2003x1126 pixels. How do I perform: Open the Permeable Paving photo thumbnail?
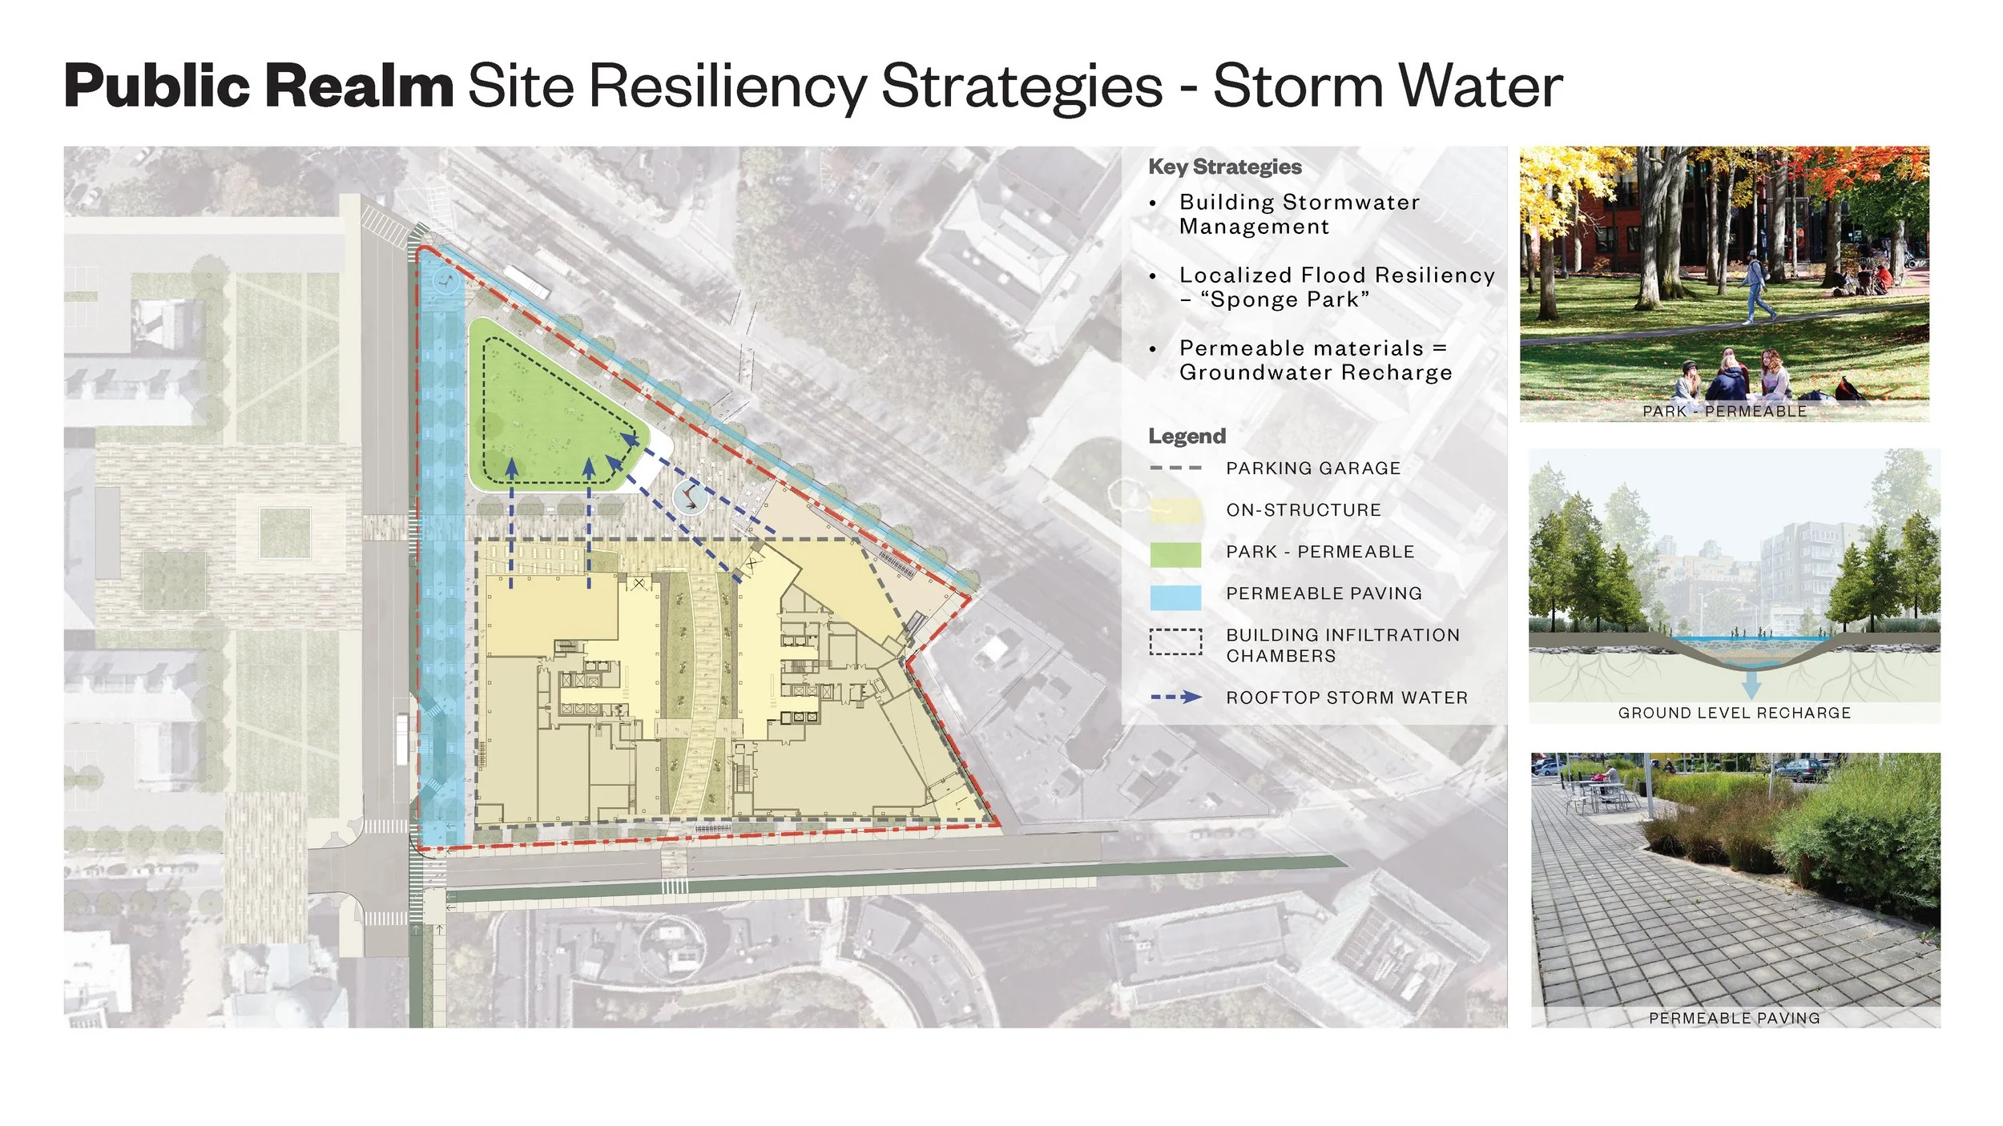click(x=1735, y=889)
